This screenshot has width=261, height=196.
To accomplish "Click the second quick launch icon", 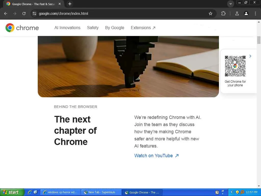I will (36, 192).
